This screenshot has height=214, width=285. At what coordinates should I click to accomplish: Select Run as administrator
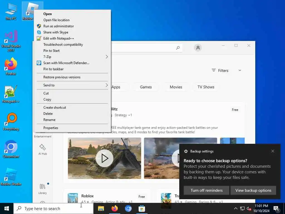[x=72, y=26]
